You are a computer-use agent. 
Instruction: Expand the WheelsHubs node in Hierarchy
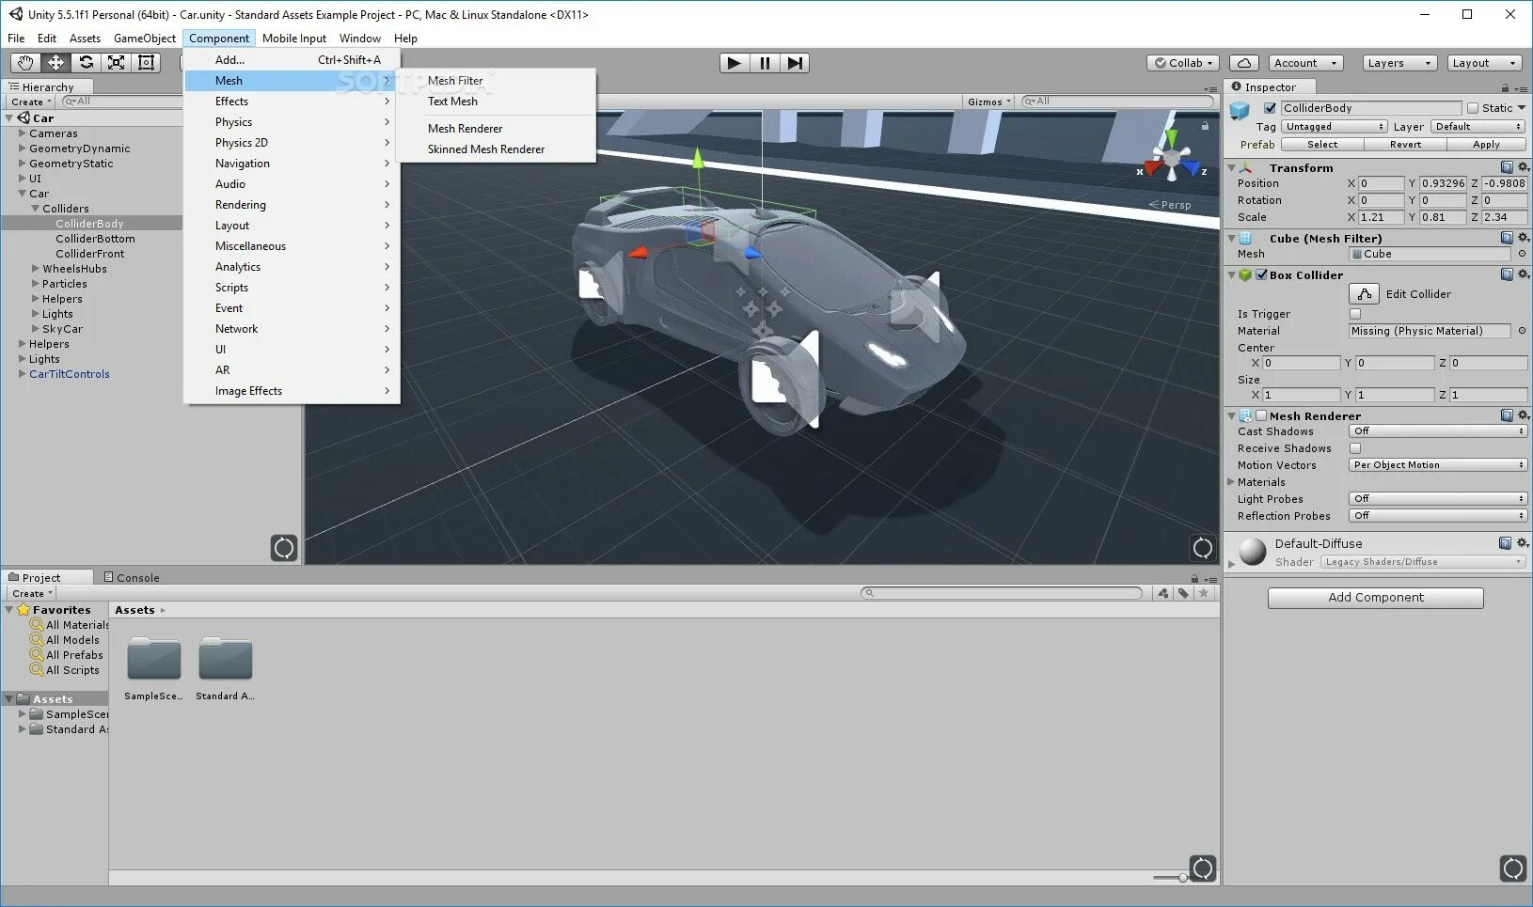[36, 269]
